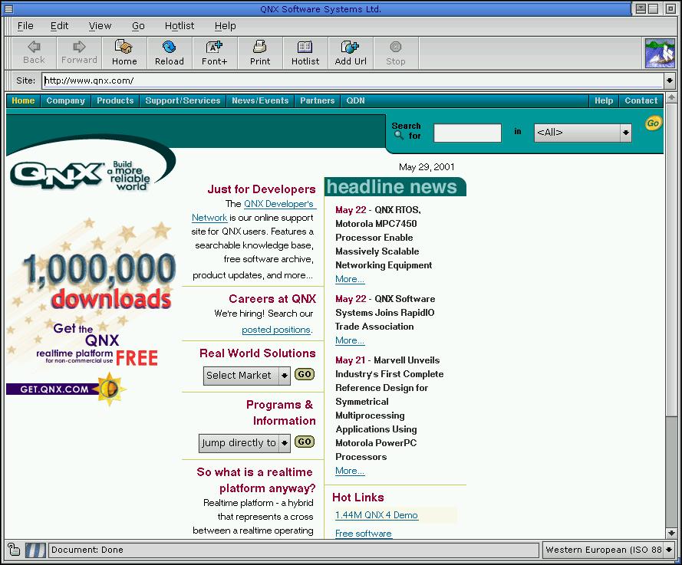Add current URL with Add Url

351,53
